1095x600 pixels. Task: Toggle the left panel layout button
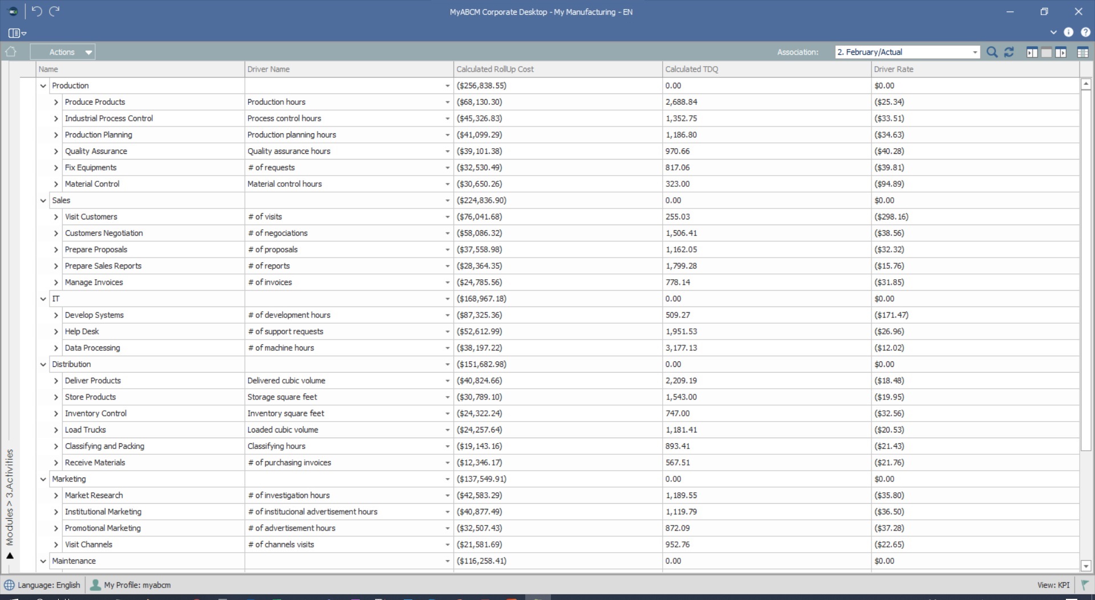point(1032,52)
